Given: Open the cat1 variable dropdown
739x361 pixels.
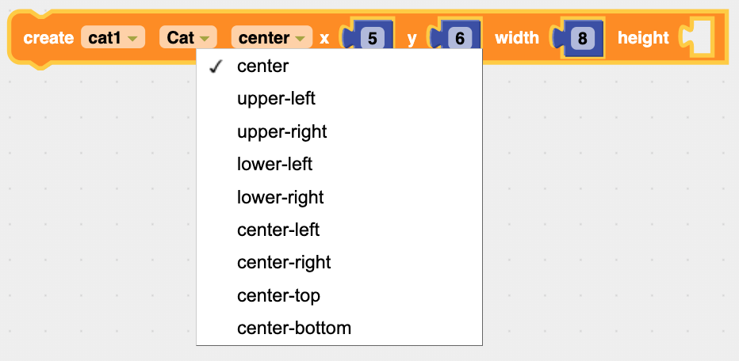Looking at the screenshot, I should click(x=113, y=38).
